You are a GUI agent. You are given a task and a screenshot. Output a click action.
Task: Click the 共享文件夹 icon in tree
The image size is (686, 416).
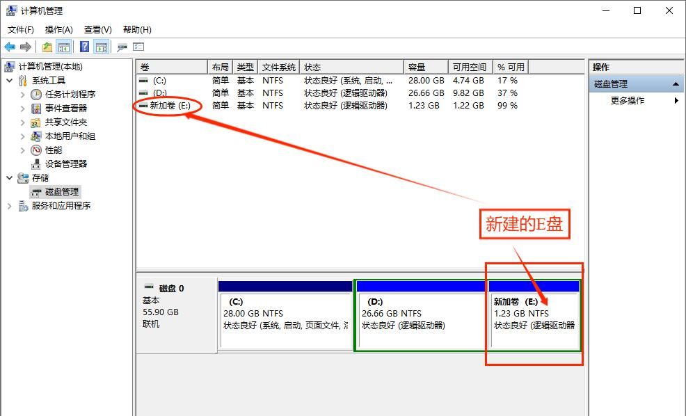36,122
